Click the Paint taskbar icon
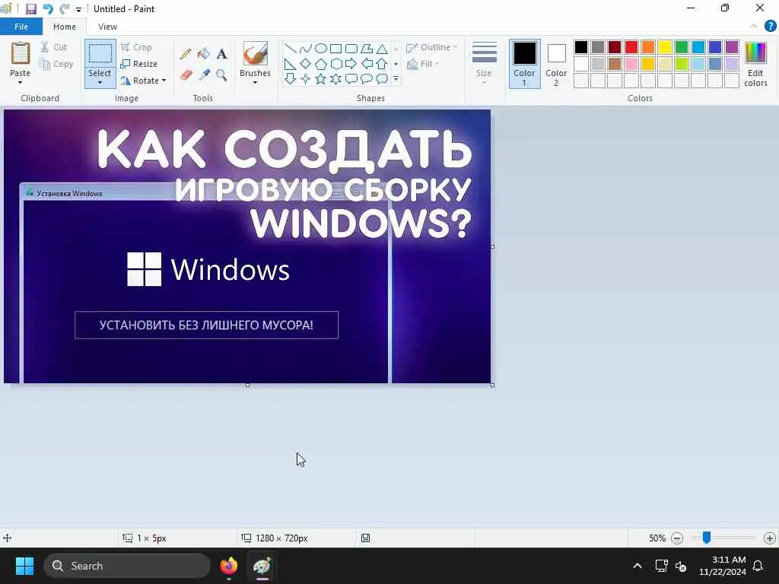Viewport: 779px width, 584px height. (262, 566)
